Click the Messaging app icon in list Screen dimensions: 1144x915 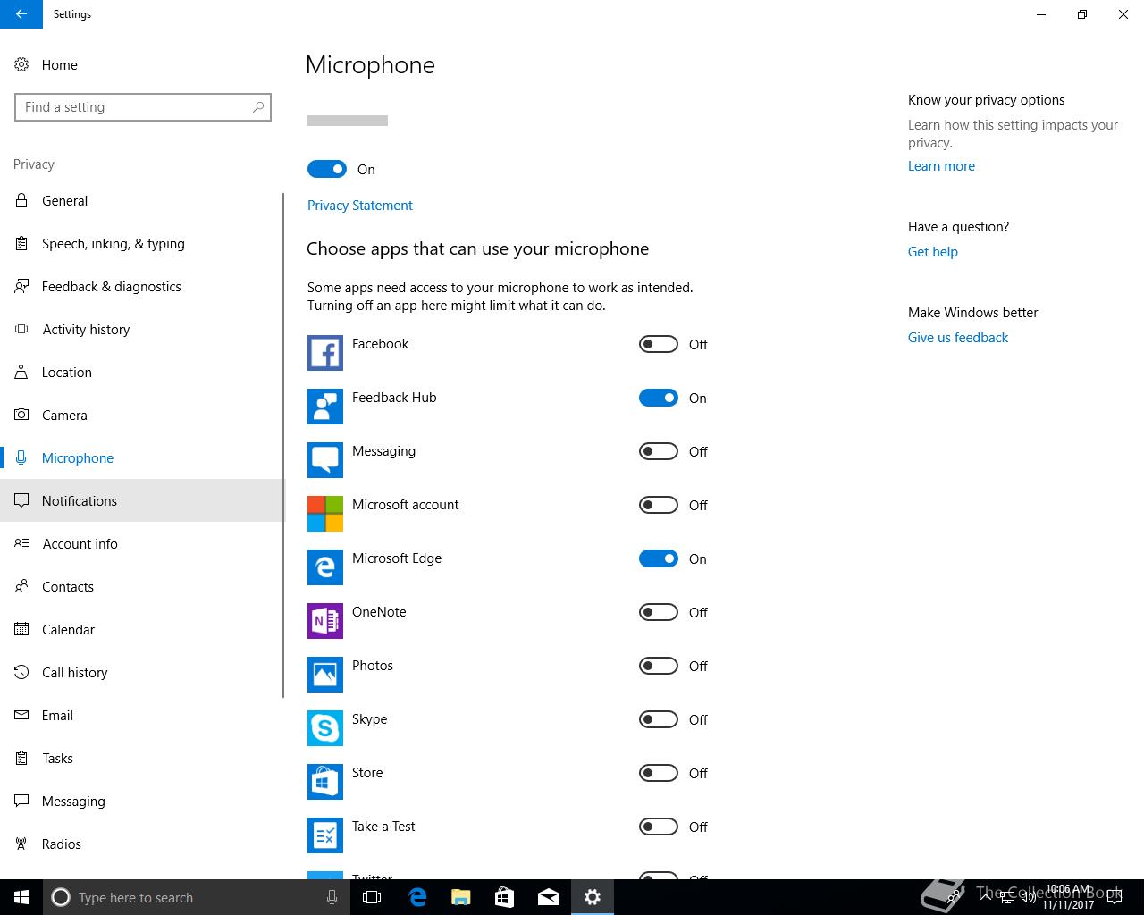[x=325, y=460]
